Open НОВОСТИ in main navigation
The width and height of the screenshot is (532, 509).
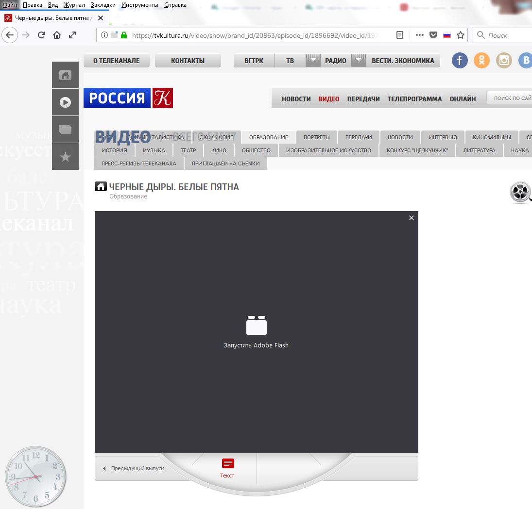point(296,99)
